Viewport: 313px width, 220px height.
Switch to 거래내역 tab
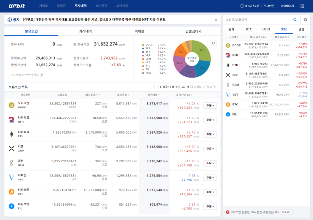click(x=85, y=31)
